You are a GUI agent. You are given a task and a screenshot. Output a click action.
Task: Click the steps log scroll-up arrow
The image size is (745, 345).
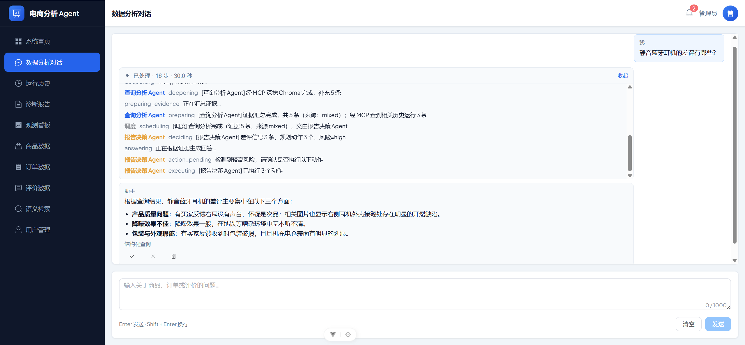coord(630,87)
